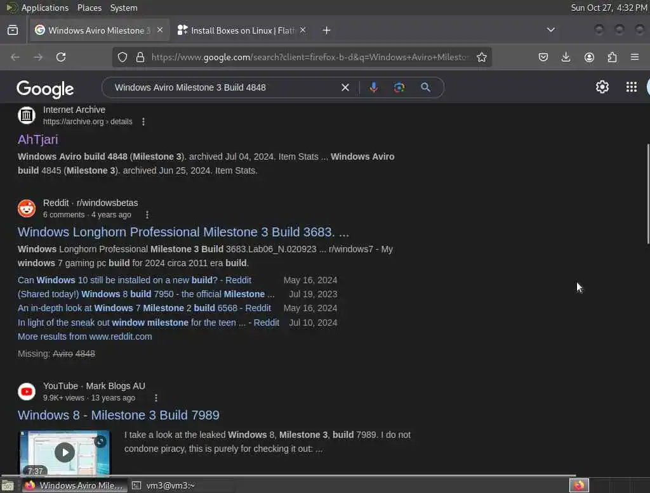Open the Pocket save icon
This screenshot has height=493, width=650.
point(543,57)
